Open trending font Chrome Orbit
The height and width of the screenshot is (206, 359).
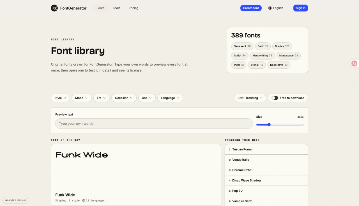tap(266, 170)
